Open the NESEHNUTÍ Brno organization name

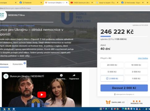coord(16,15)
